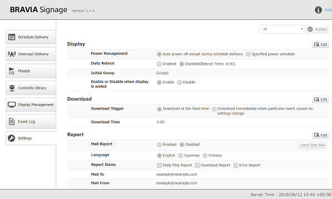
Task: Select Download immediately when event causes change
Action: point(214,109)
